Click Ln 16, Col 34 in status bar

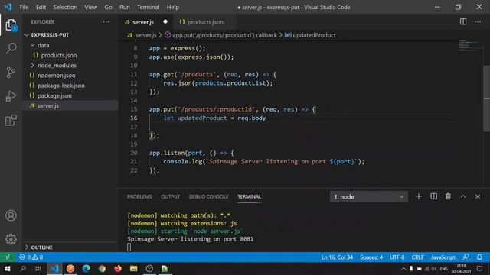[x=337, y=257]
